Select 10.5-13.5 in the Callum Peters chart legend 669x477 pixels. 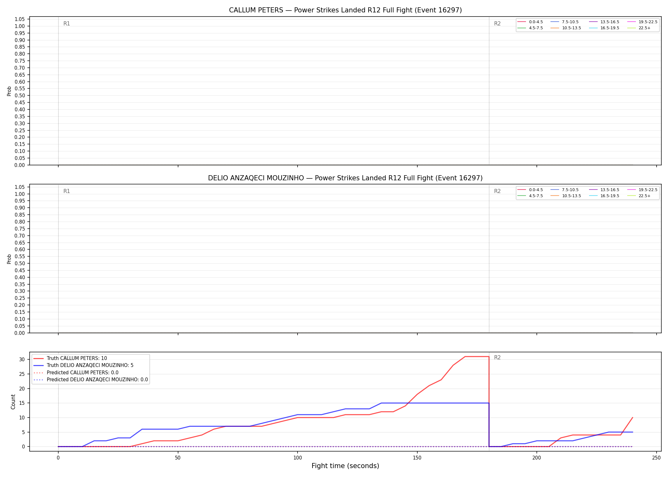(566, 28)
